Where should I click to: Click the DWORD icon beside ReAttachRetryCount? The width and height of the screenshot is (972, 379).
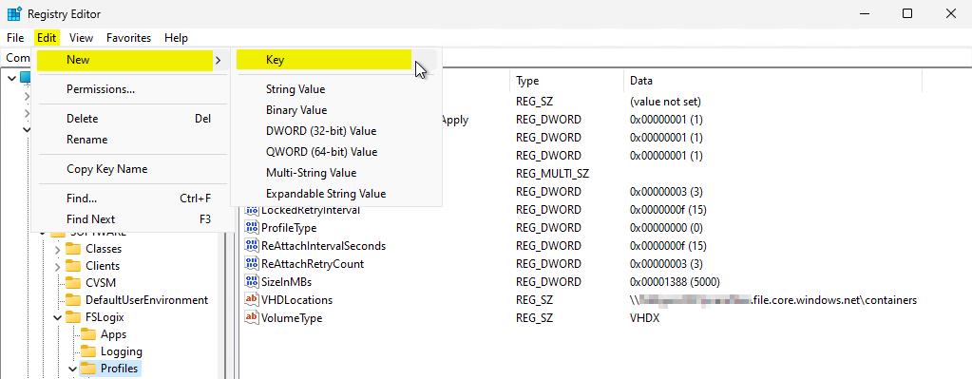tap(252, 263)
